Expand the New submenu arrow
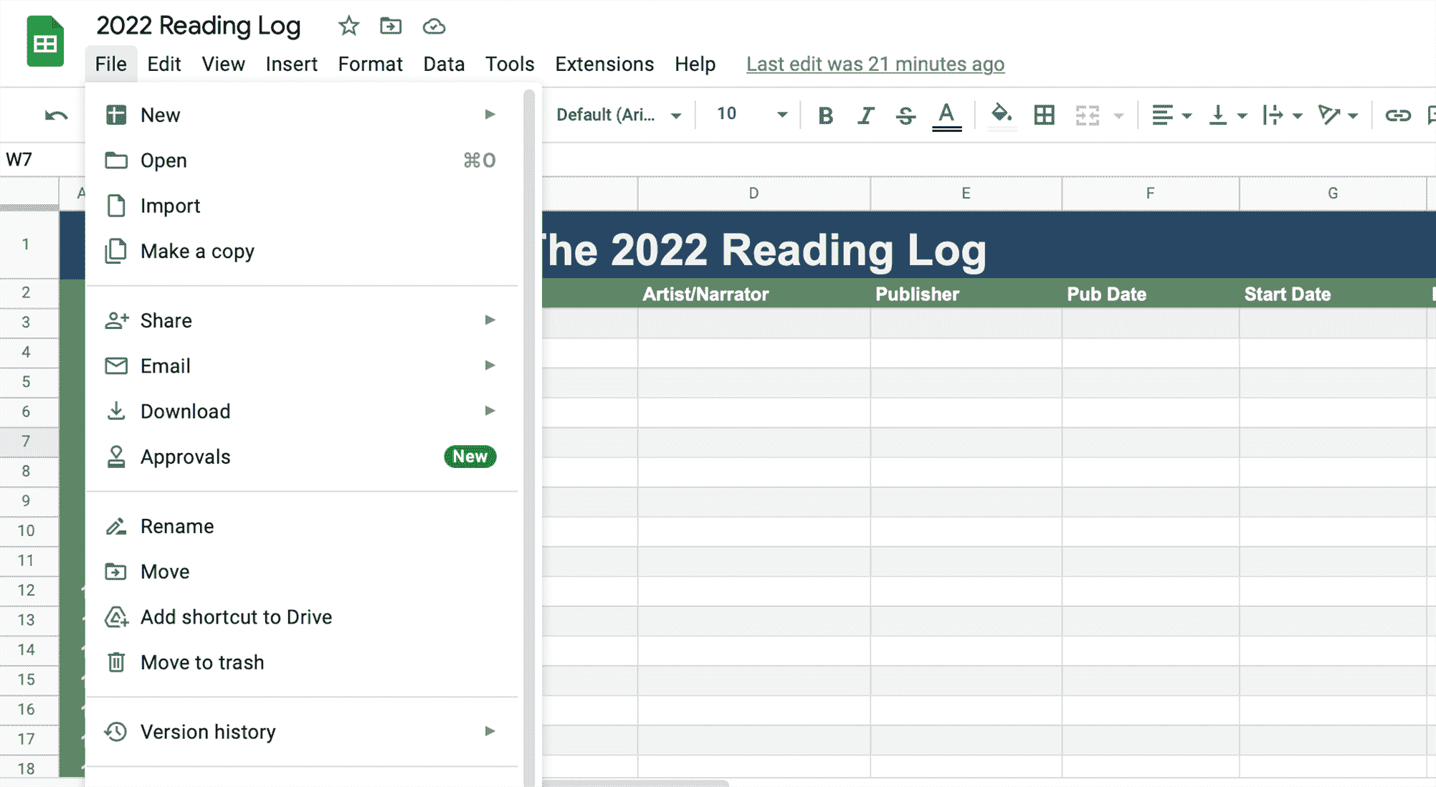This screenshot has height=787, width=1436. click(x=491, y=115)
